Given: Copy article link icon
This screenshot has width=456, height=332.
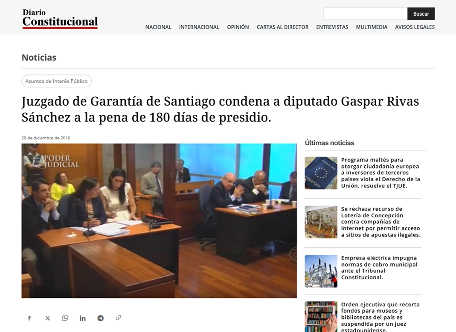Looking at the screenshot, I should [118, 318].
